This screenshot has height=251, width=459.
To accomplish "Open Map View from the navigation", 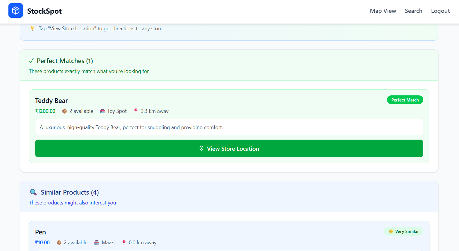I will 383,11.
